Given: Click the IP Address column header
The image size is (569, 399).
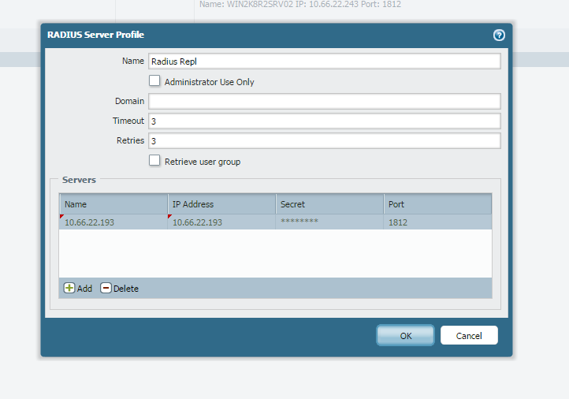Looking at the screenshot, I should [x=221, y=204].
